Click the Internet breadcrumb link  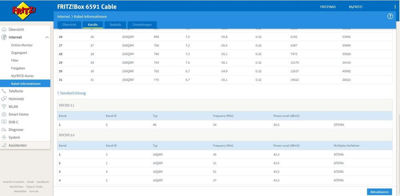(x=64, y=16)
